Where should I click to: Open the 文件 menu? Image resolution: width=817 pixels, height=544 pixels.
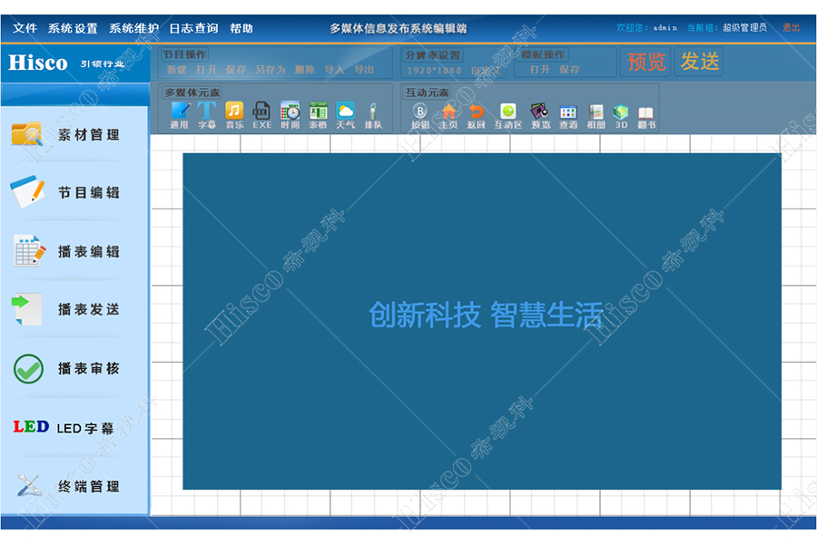25,28
